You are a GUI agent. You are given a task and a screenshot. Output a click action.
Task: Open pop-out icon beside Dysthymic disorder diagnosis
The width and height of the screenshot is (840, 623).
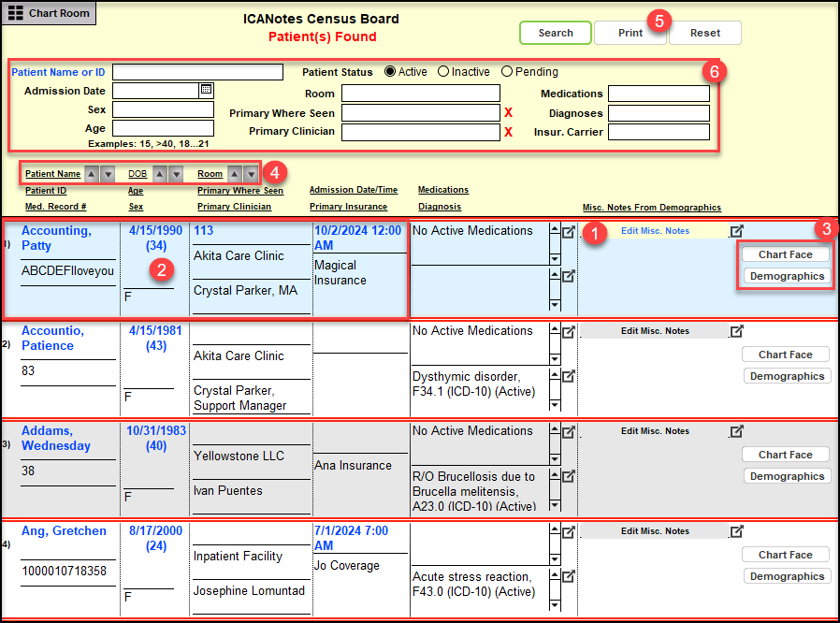[568, 375]
